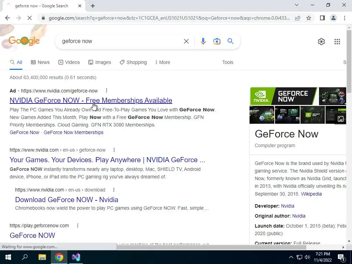Open options dots beside nvidia.com download result
The height and width of the screenshot is (264, 352).
click(x=113, y=190)
